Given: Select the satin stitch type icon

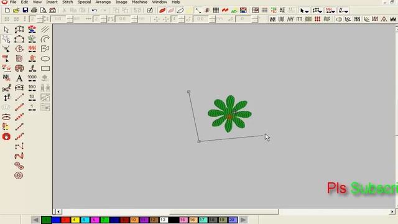Looking at the screenshot, I should pos(272,19).
